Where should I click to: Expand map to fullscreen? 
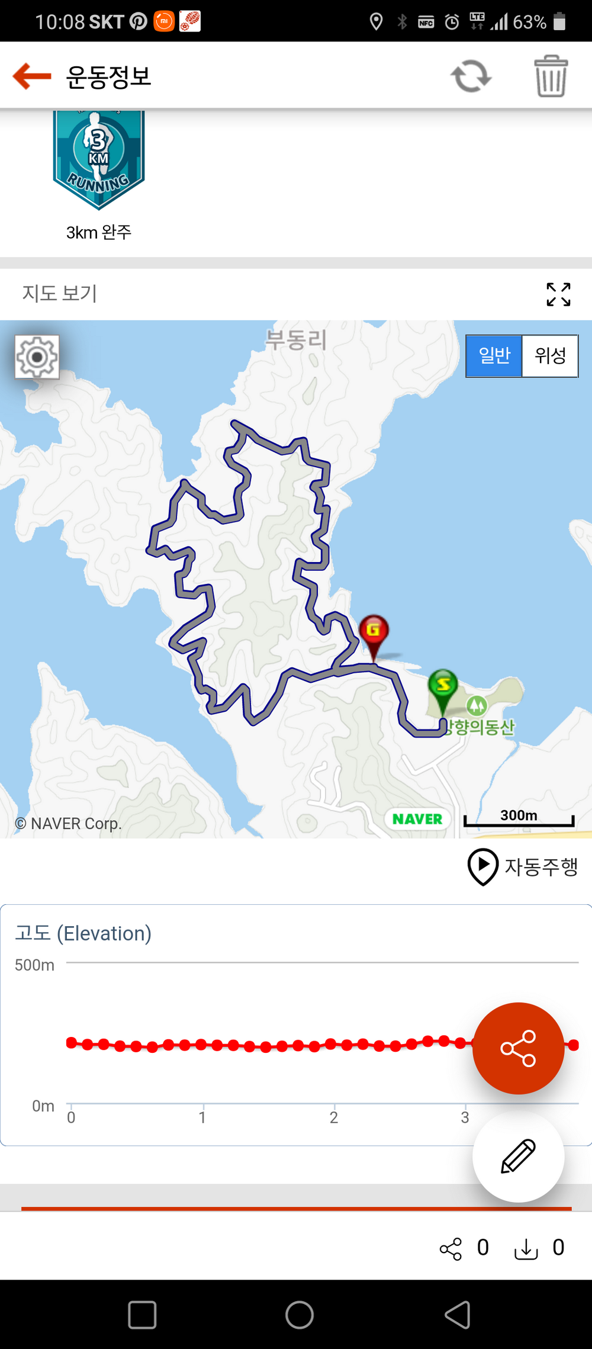point(558,294)
